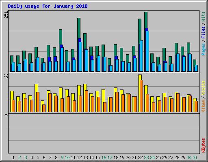This screenshot has width=208, height=162.
Task: Click day label '12' on the x-axis
Action: 79,158
